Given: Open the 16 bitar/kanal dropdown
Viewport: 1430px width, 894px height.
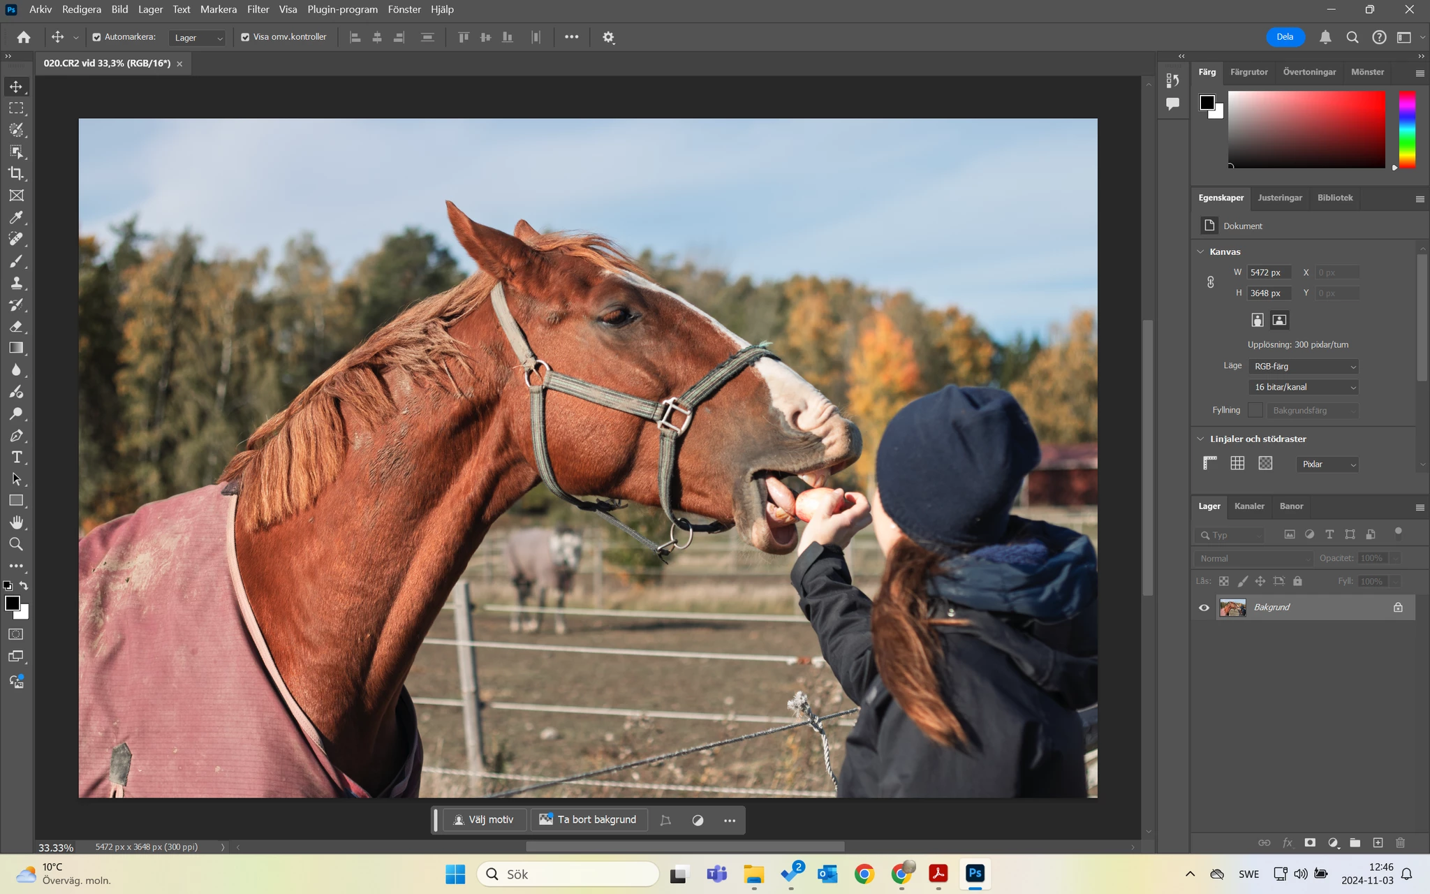Looking at the screenshot, I should 1303,387.
